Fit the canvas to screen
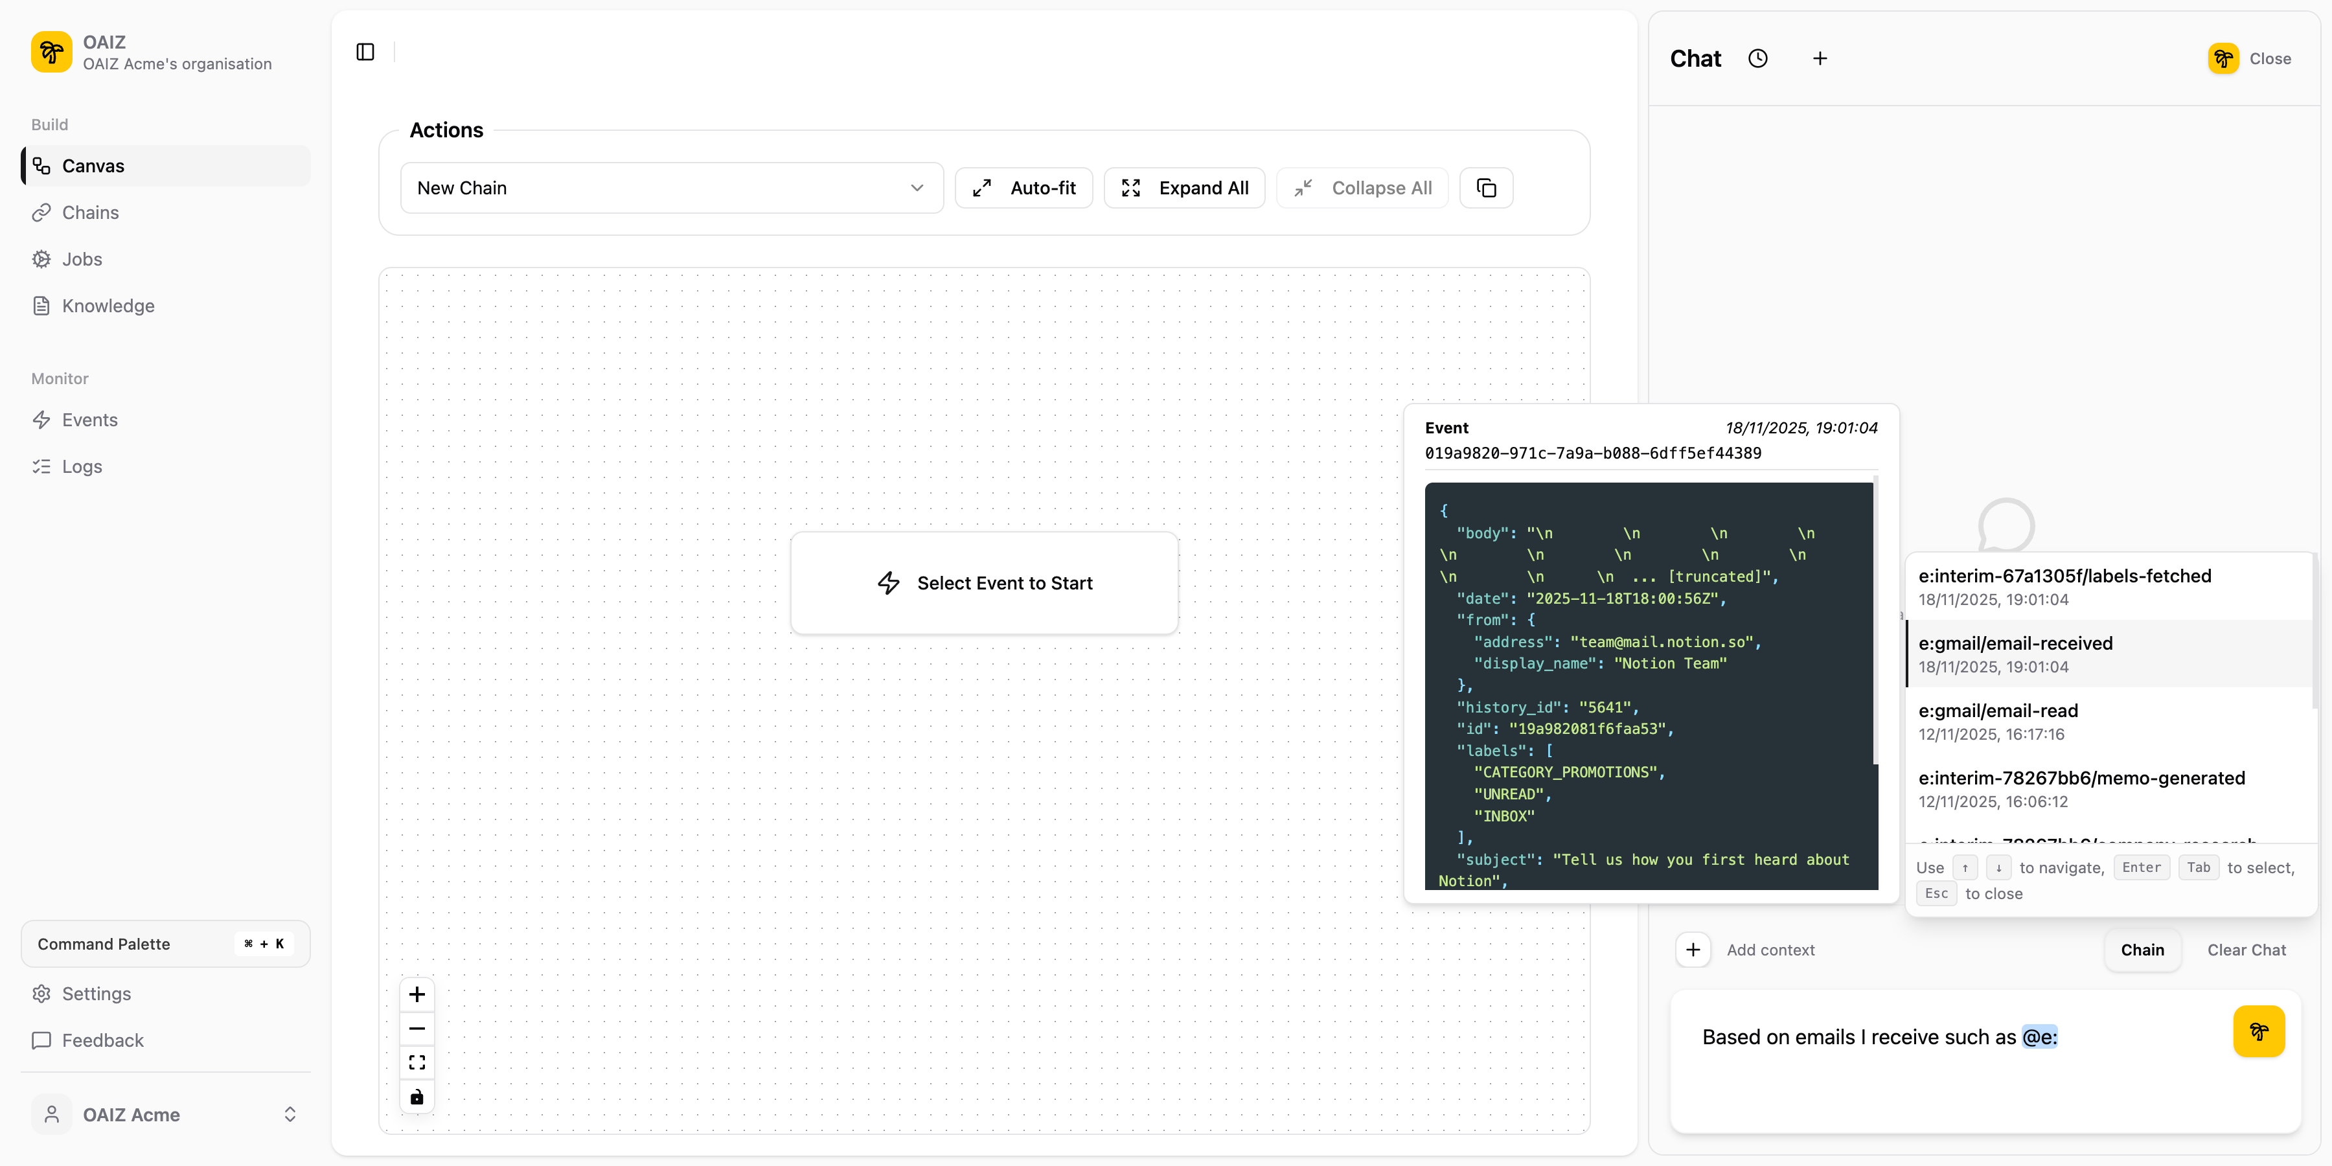 click(x=417, y=1062)
